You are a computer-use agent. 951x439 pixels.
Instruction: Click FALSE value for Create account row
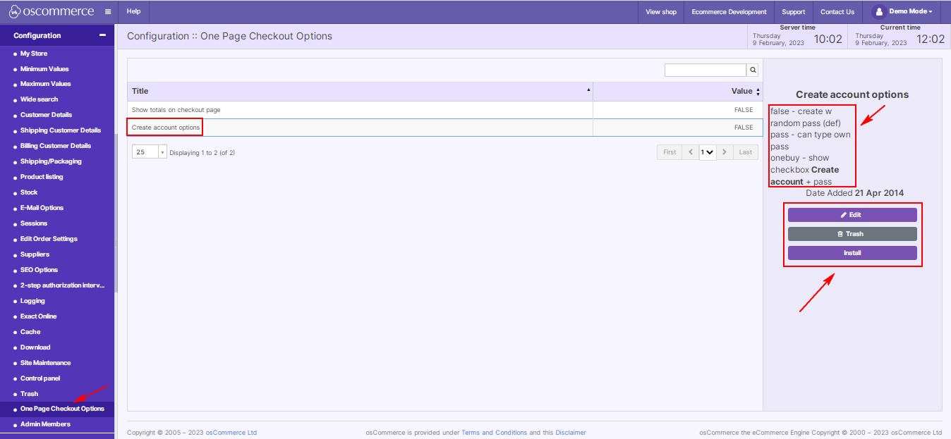(x=744, y=128)
